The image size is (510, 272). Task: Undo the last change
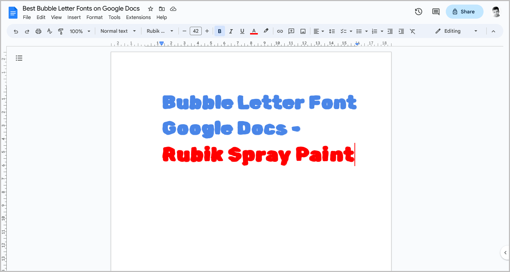coord(16,31)
